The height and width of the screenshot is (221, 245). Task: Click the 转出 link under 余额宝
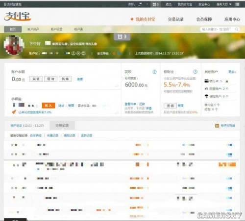(x=61, y=106)
